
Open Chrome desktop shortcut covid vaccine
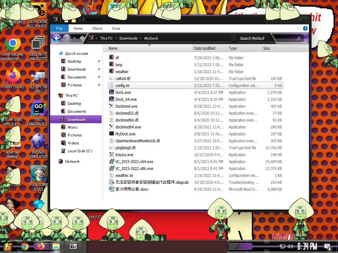(13, 43)
